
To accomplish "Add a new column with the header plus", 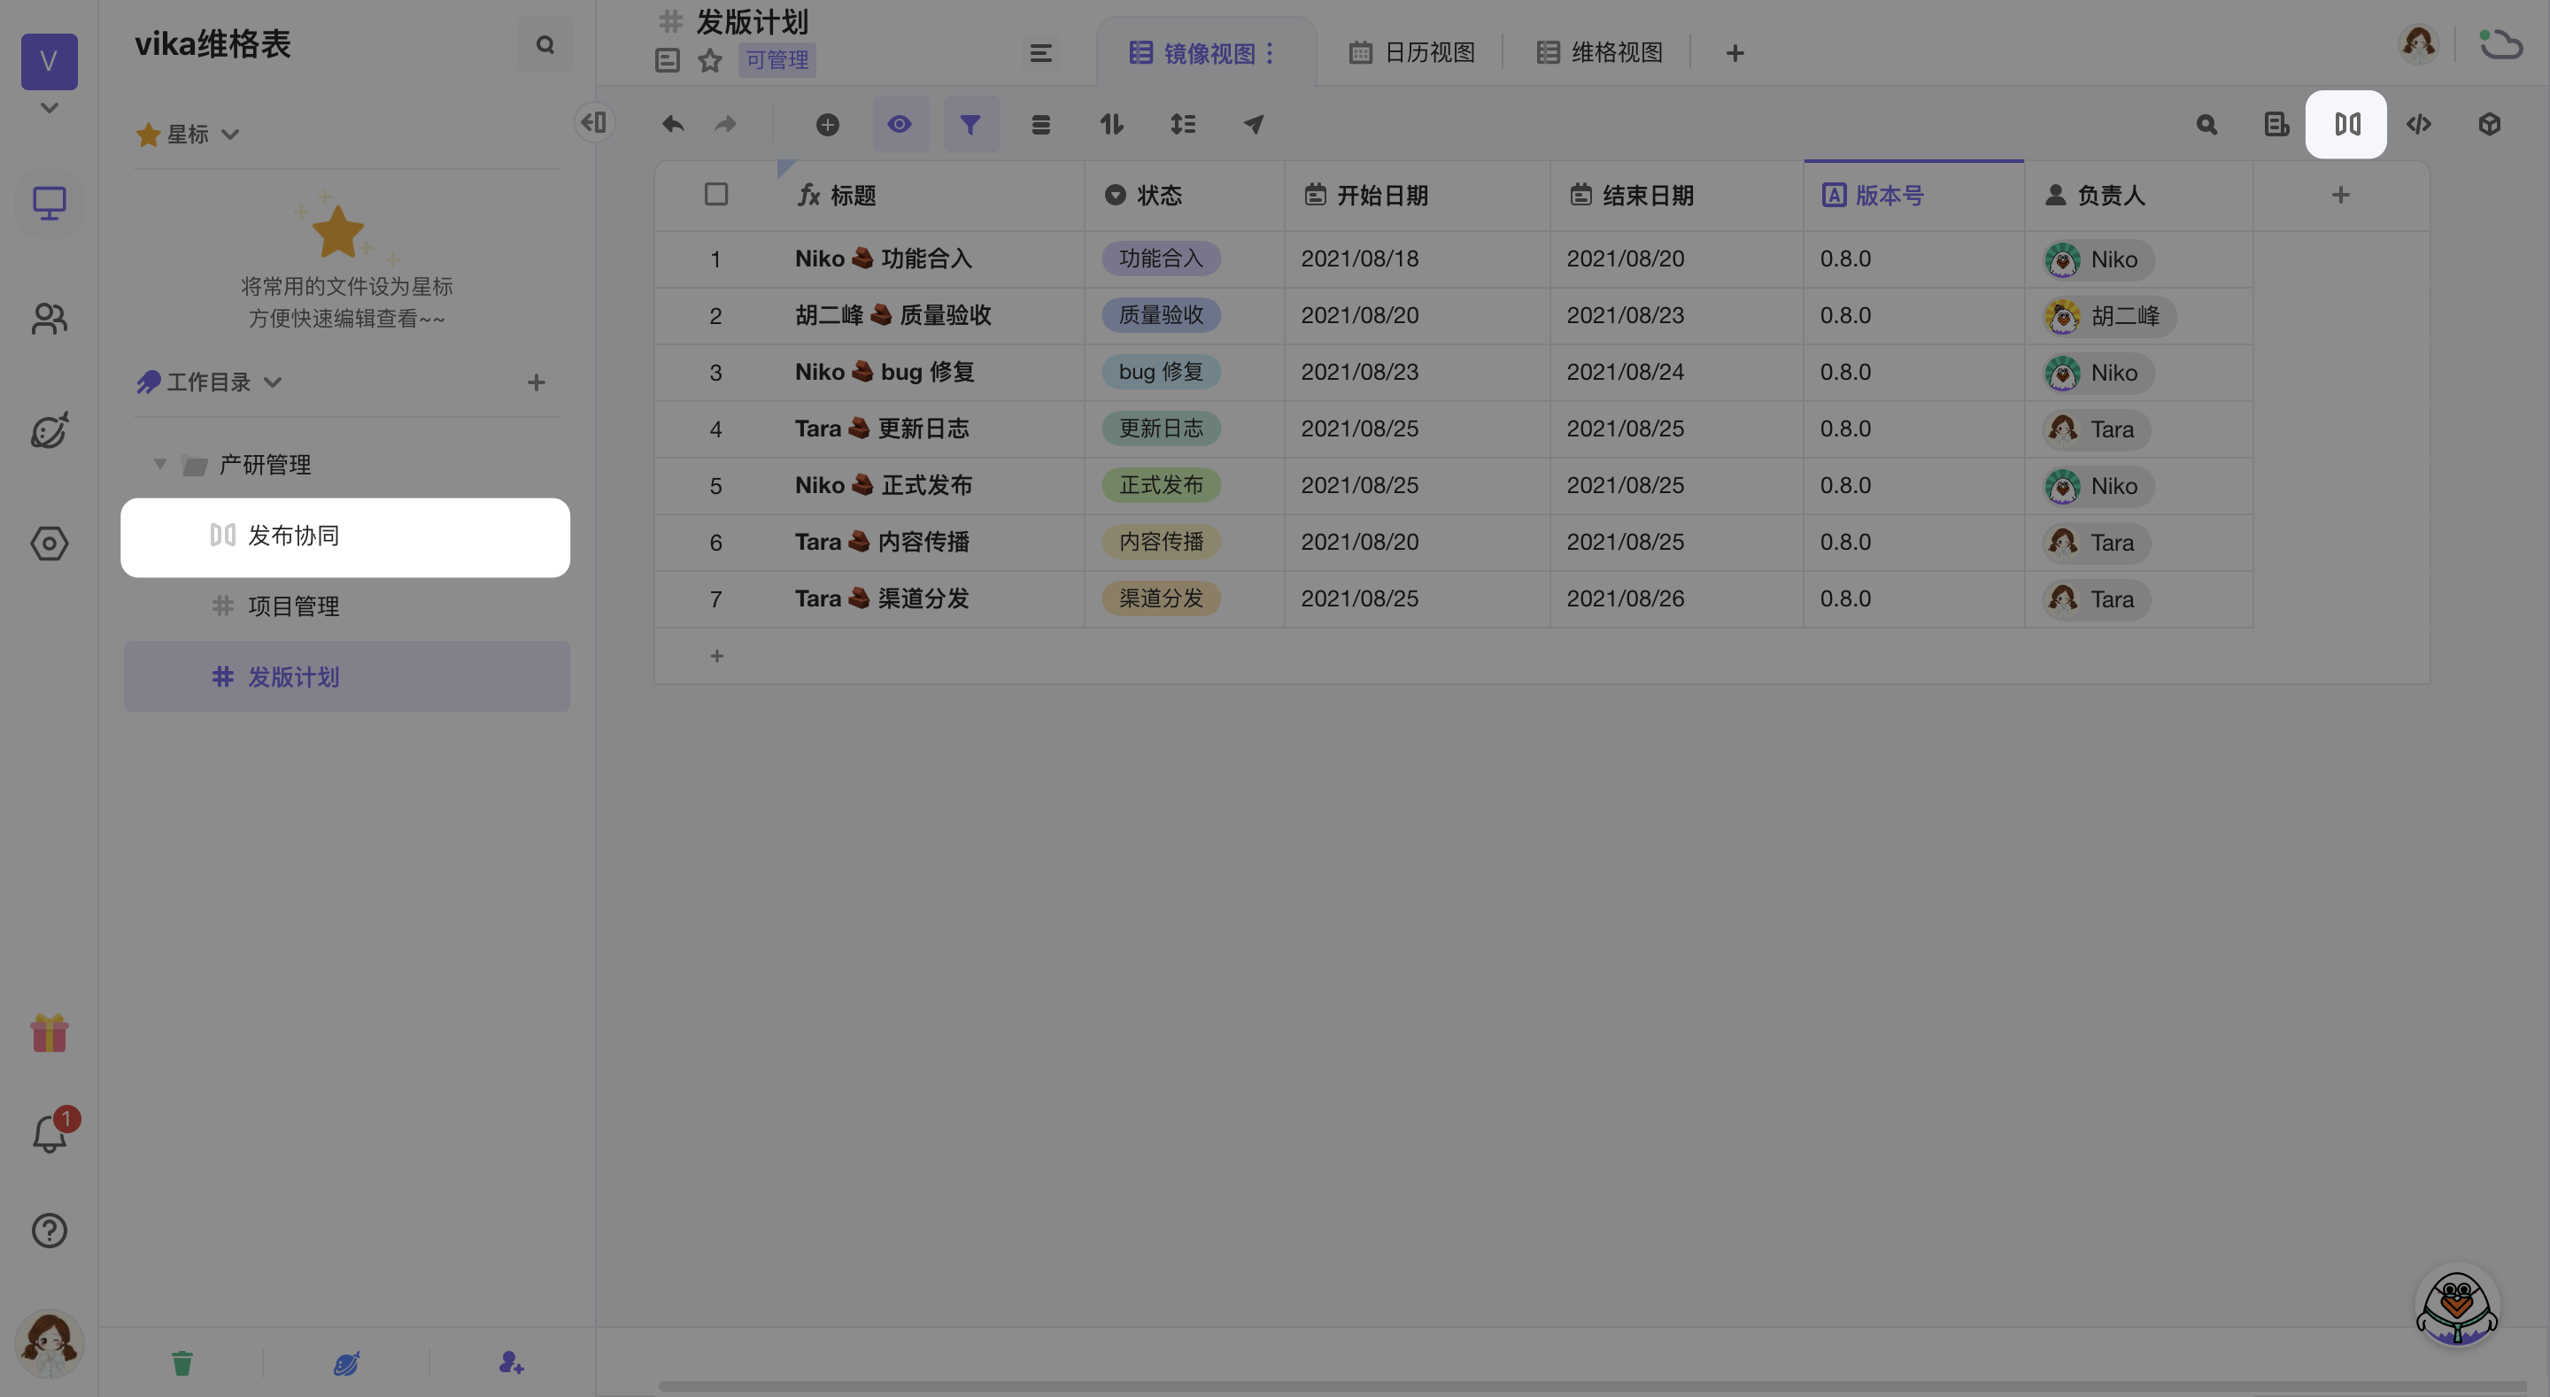I will [2340, 195].
